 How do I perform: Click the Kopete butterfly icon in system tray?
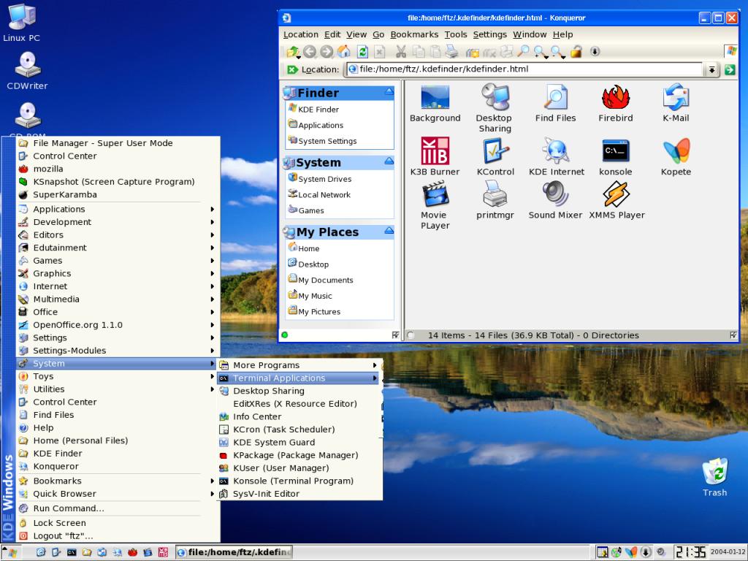631,552
